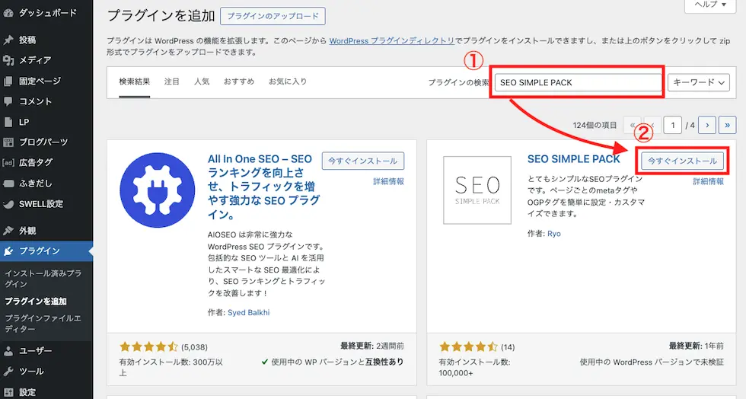746x399 pixels.
Task: Go to インストール済みプラグイン submenu
Action: (x=43, y=279)
